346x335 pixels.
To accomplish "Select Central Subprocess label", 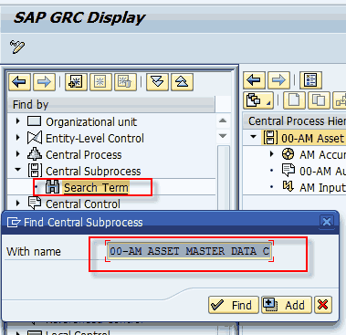I will 93,172.
